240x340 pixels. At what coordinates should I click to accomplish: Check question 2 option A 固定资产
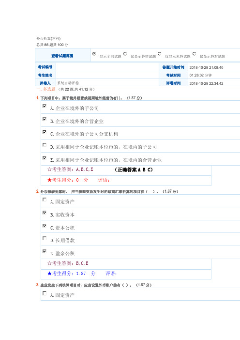point(45,200)
